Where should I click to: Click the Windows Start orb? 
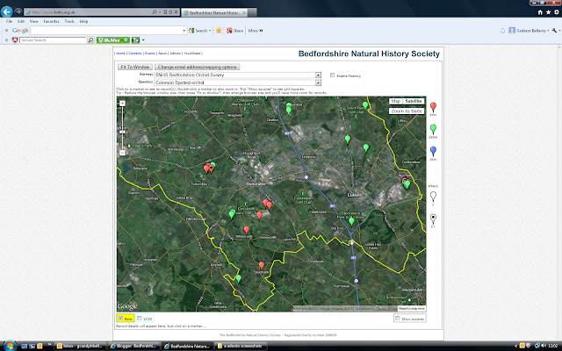tap(9, 346)
